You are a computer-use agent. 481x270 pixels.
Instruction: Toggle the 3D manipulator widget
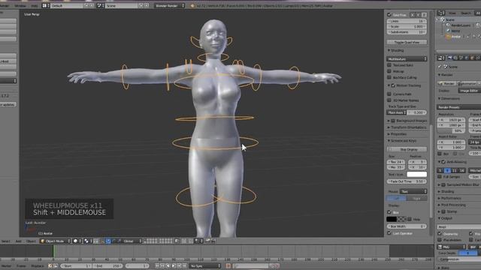coord(102,241)
